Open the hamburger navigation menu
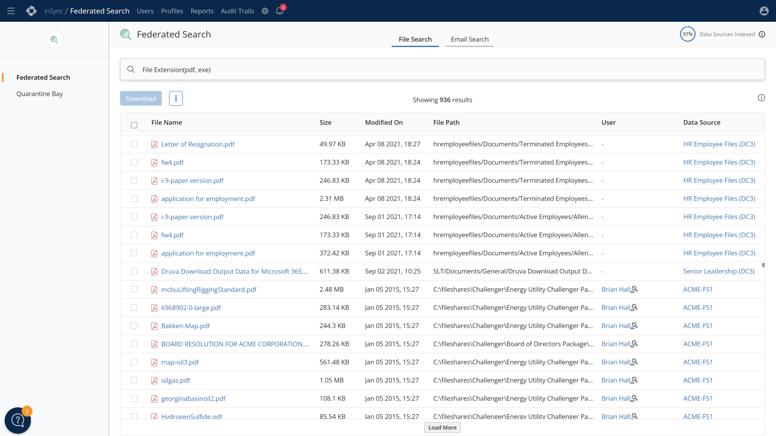The height and width of the screenshot is (436, 776). (11, 11)
